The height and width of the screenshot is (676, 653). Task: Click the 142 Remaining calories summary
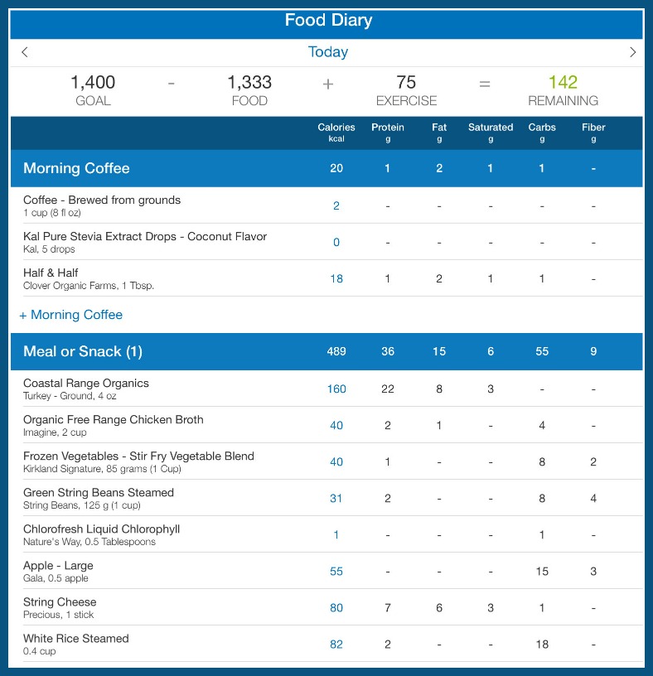[x=563, y=90]
